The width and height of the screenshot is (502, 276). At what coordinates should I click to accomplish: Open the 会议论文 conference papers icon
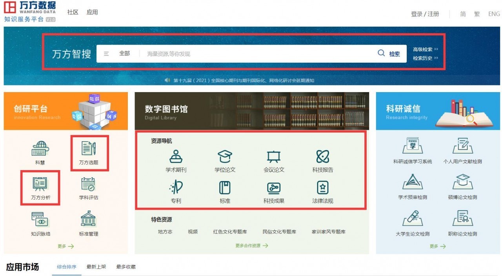tap(274, 157)
